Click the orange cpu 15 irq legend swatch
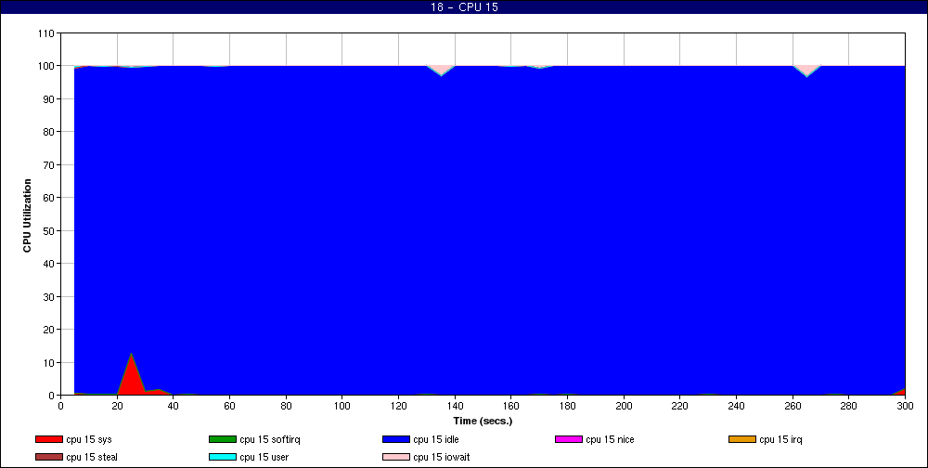 742,439
